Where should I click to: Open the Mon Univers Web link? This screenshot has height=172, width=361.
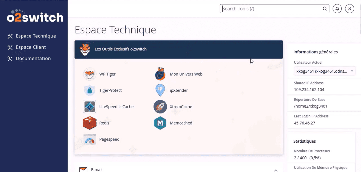tap(186, 74)
